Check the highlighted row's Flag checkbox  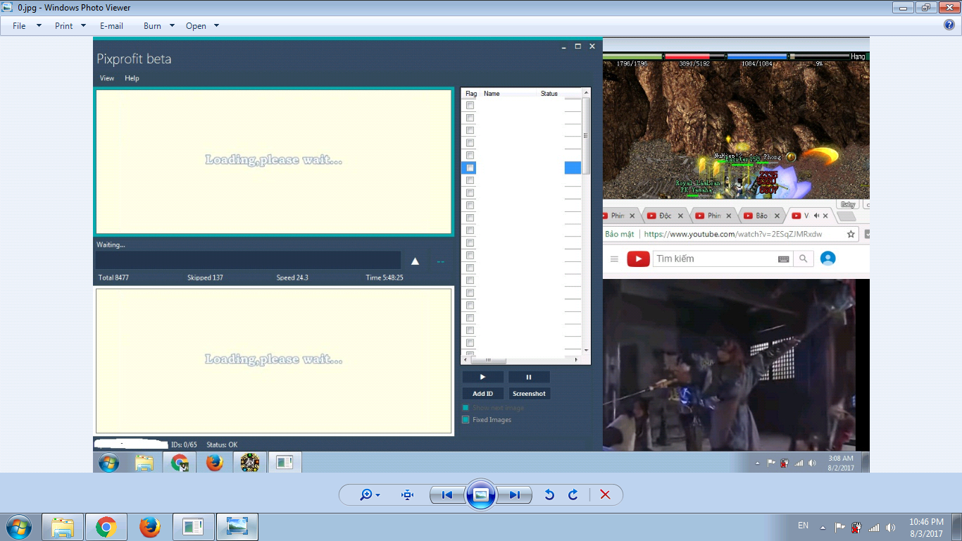[x=470, y=168]
